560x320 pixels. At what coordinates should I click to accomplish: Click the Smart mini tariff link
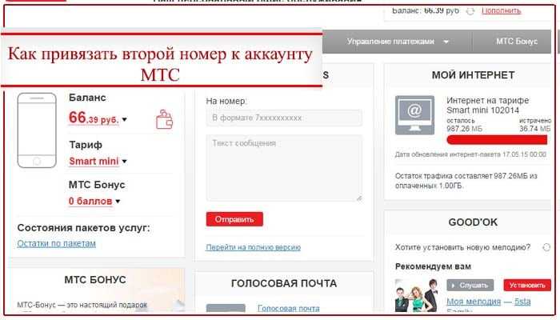(x=94, y=162)
